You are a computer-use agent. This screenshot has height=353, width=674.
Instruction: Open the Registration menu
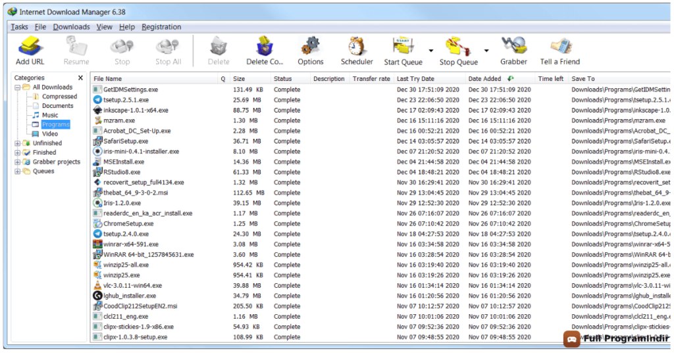pos(161,26)
